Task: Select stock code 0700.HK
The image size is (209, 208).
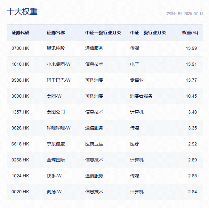Action: [x=20, y=48]
